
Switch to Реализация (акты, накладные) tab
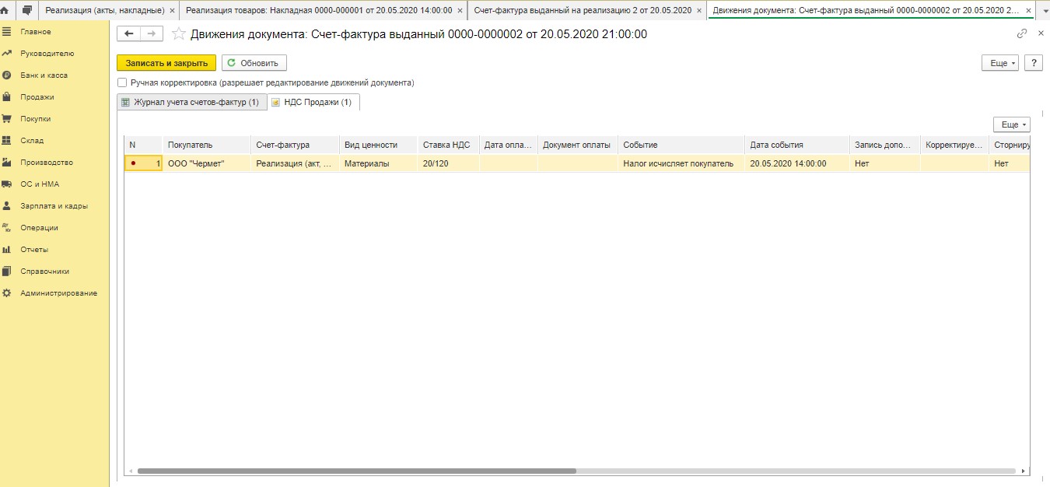pyautogui.click(x=104, y=10)
